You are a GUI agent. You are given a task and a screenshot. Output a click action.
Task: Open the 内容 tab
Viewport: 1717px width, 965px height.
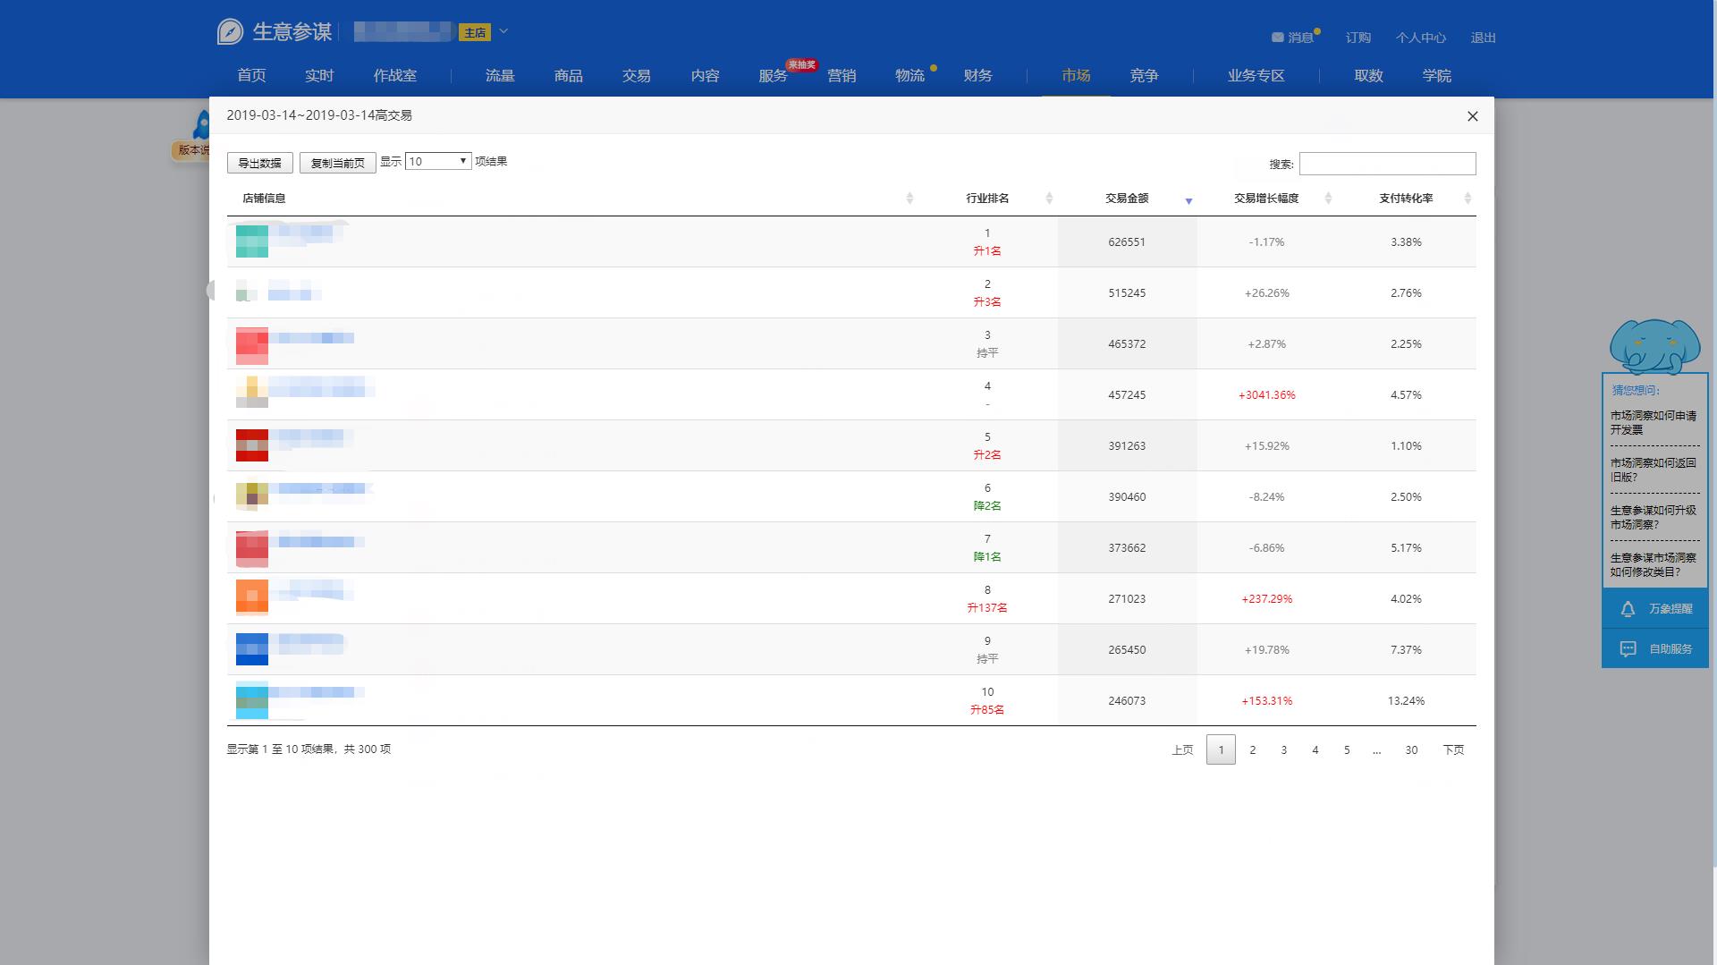(x=706, y=76)
